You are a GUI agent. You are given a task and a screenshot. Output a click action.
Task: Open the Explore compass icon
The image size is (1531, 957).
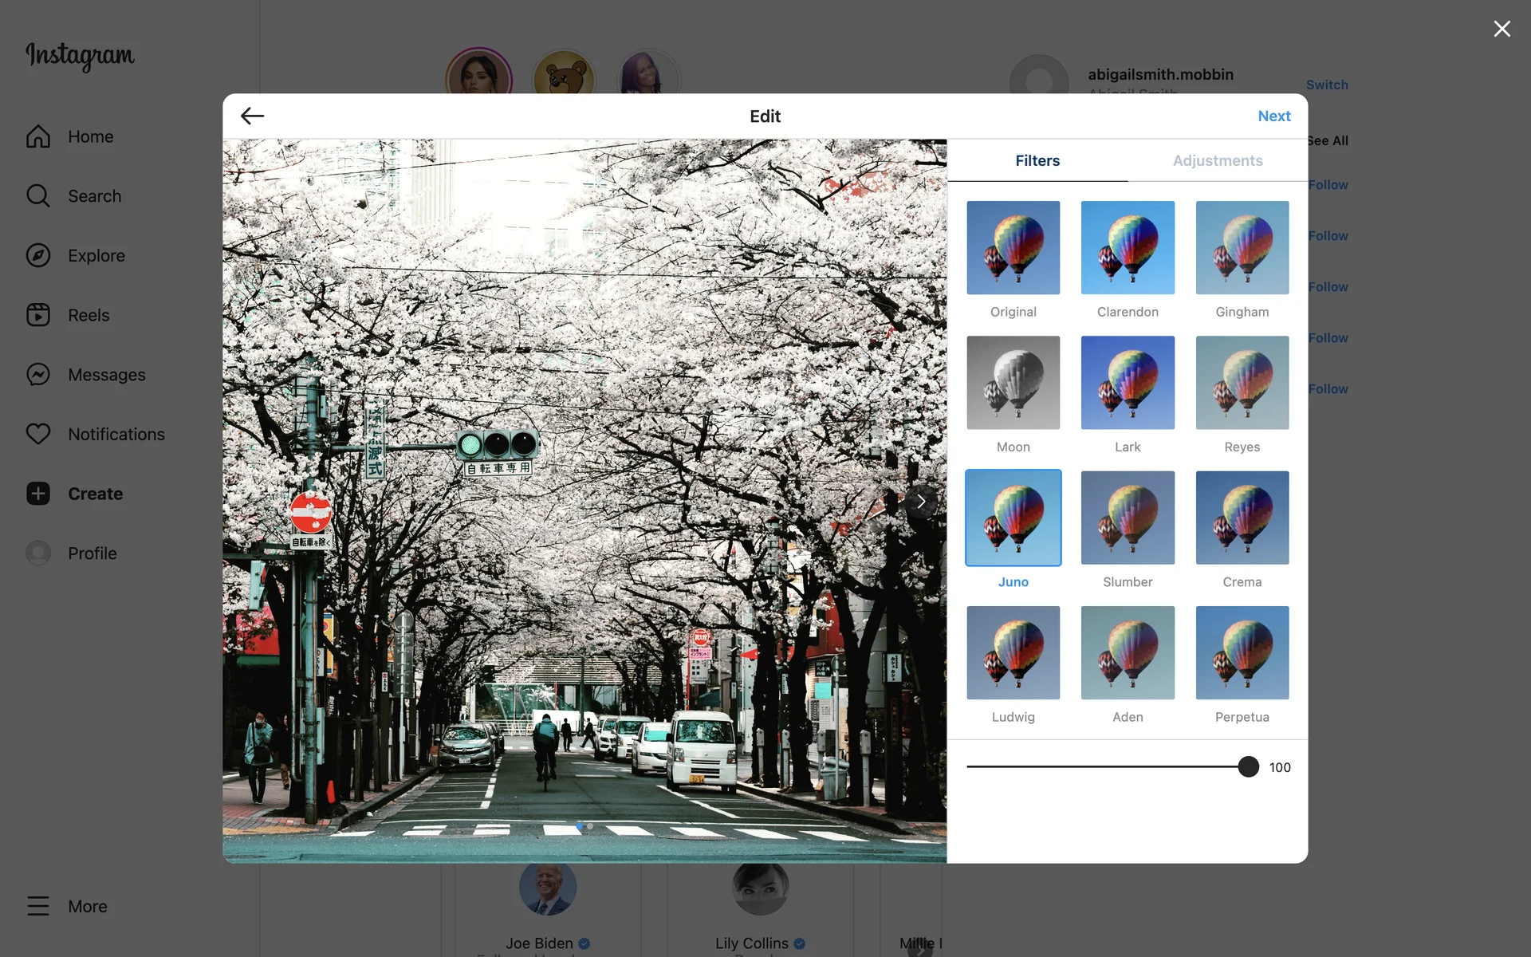pos(38,255)
